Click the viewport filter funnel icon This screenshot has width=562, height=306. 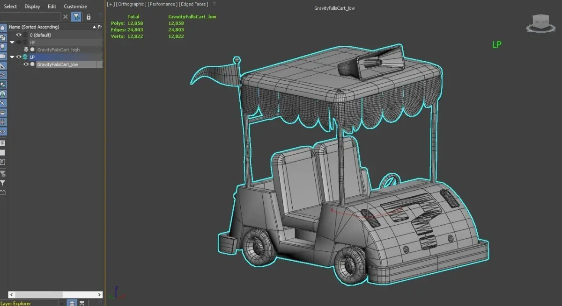coord(214,4)
